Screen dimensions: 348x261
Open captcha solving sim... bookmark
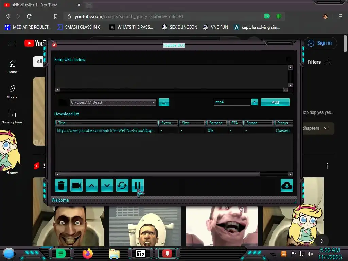point(257,27)
